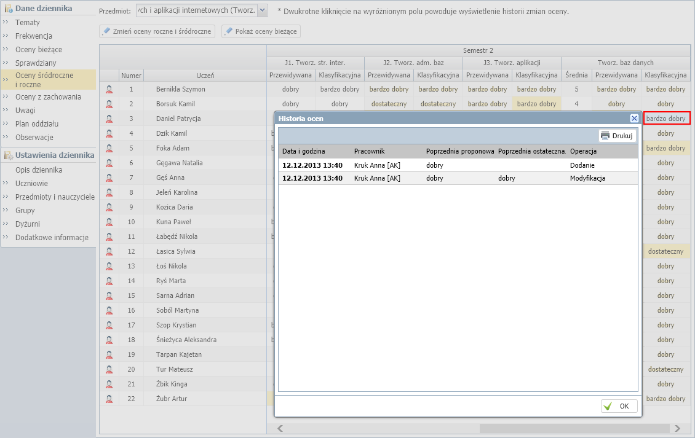Open student icon for Śnieżyca Aleksandra
The width and height of the screenshot is (695, 438).
[109, 340]
